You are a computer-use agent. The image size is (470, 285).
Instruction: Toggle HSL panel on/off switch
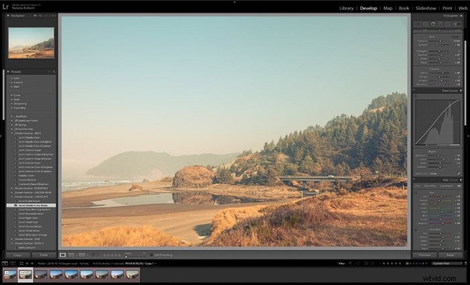pyautogui.click(x=414, y=180)
